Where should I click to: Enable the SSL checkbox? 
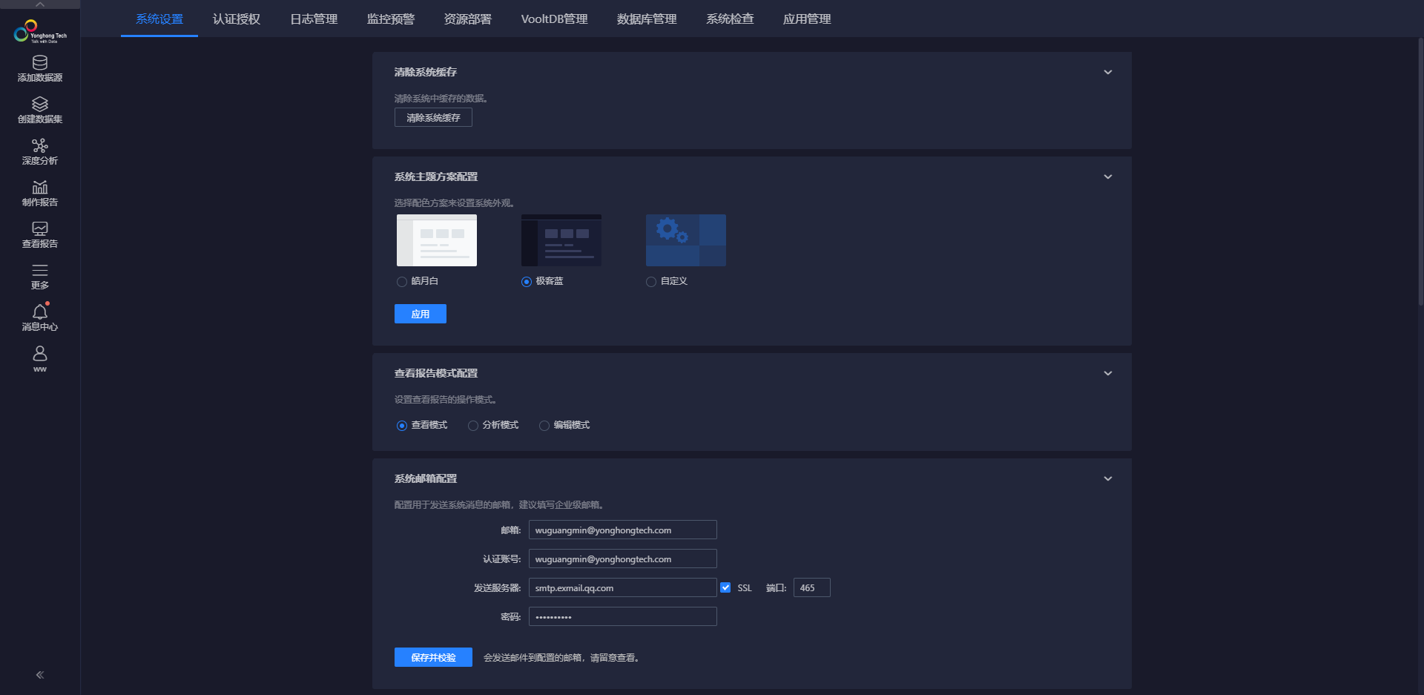pos(725,587)
